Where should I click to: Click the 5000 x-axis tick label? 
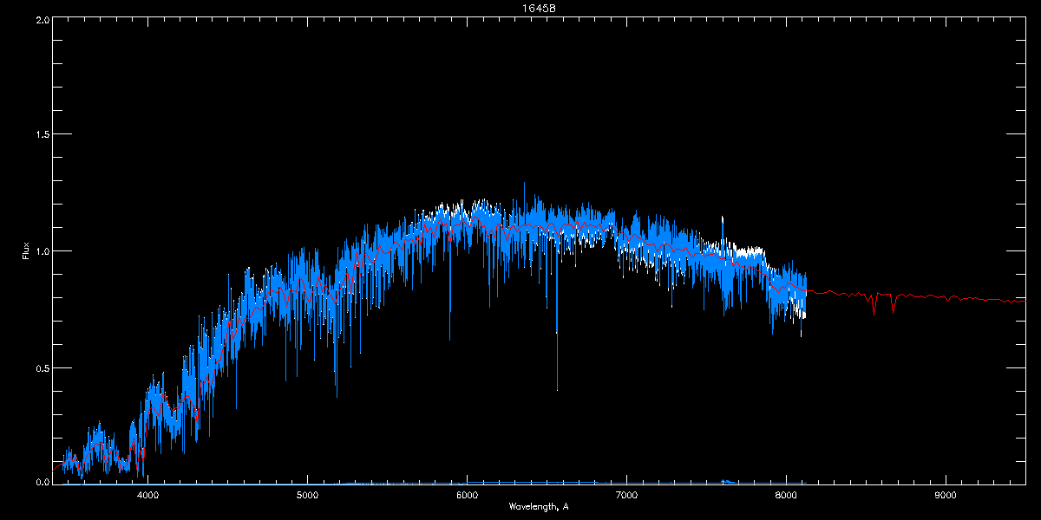[307, 496]
